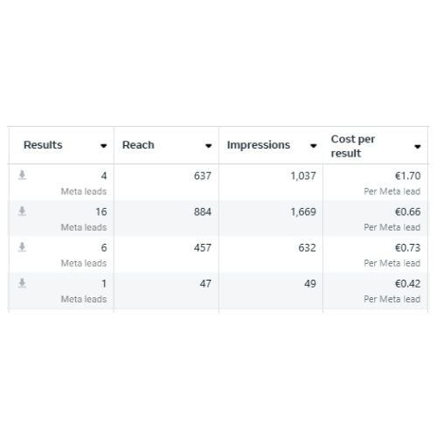This screenshot has height=437, width=437.
Task: Select the €0.66 cost per result
Action: point(407,212)
